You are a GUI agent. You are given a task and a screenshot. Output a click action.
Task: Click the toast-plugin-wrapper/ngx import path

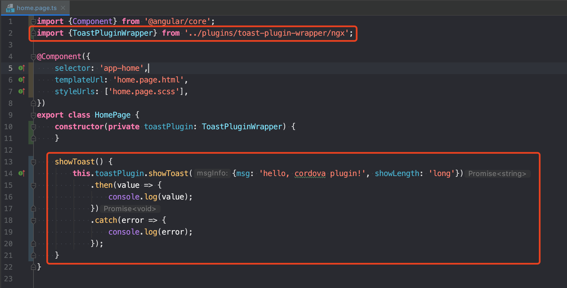tap(267, 33)
